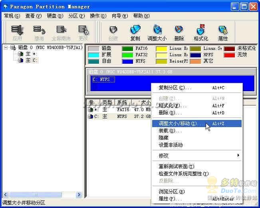Open the 向导(W) menu
The width and height of the screenshot is (260, 208).
[120, 16]
